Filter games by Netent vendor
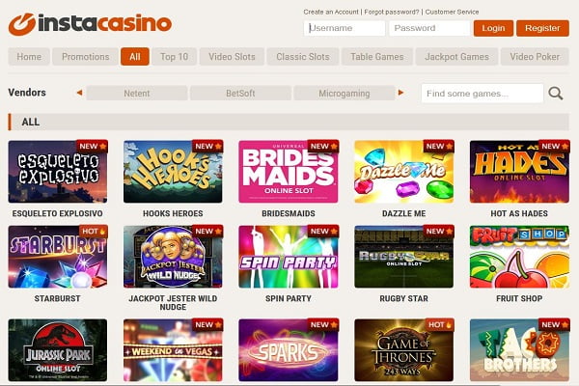The image size is (579, 386). pyautogui.click(x=137, y=93)
